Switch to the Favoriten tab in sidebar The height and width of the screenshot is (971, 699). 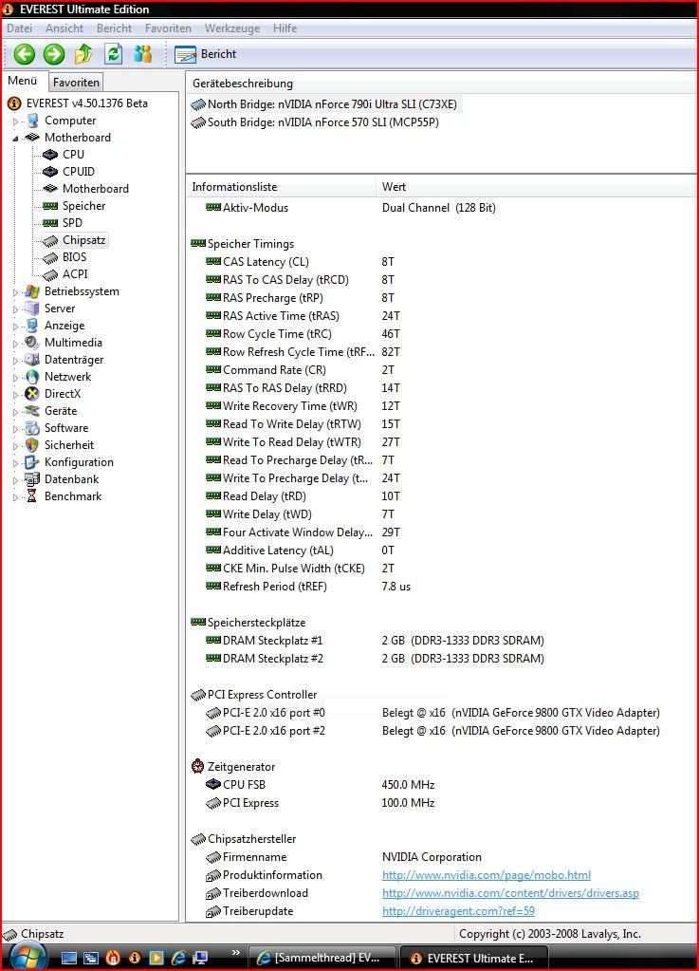(x=76, y=83)
